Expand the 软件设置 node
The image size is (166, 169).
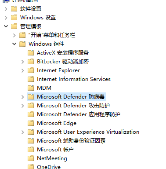6,9
